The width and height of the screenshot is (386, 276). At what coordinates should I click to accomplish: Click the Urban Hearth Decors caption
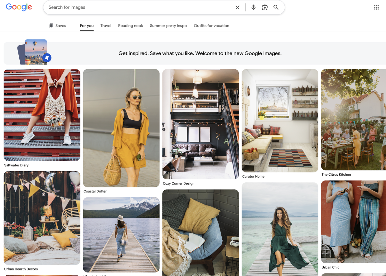[x=21, y=269]
